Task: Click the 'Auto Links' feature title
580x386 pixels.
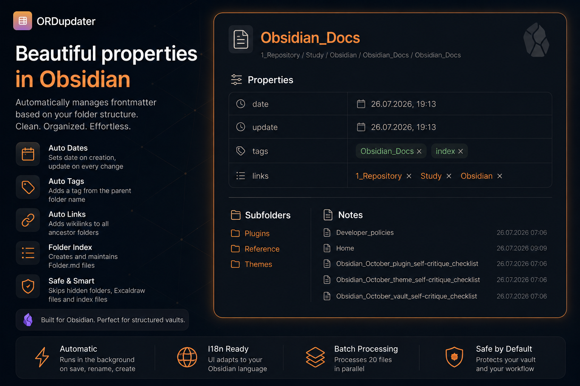Action: pos(67,214)
